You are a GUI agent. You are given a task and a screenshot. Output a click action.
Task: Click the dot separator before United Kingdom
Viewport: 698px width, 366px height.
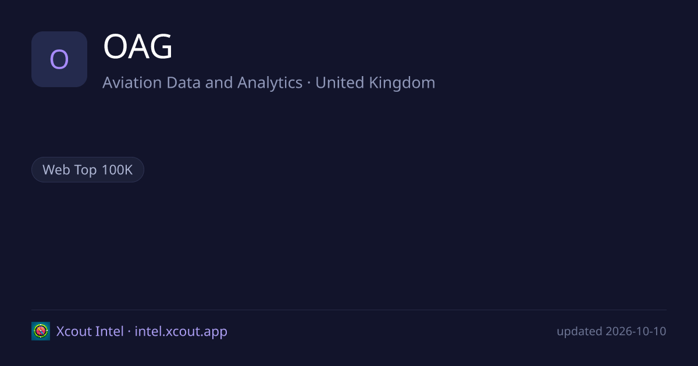point(309,83)
